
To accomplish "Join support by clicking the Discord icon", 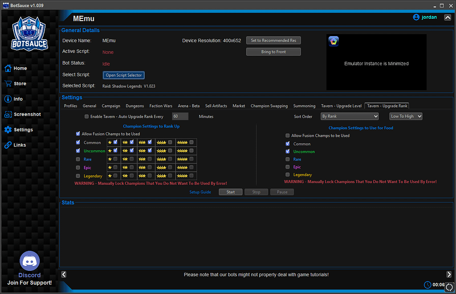I will click(x=29, y=260).
